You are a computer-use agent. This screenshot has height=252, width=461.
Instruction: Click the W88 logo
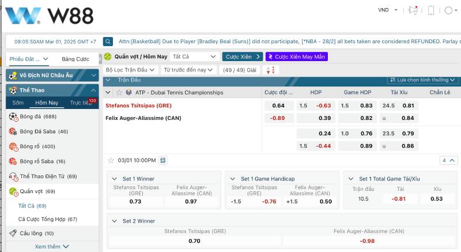pos(50,16)
